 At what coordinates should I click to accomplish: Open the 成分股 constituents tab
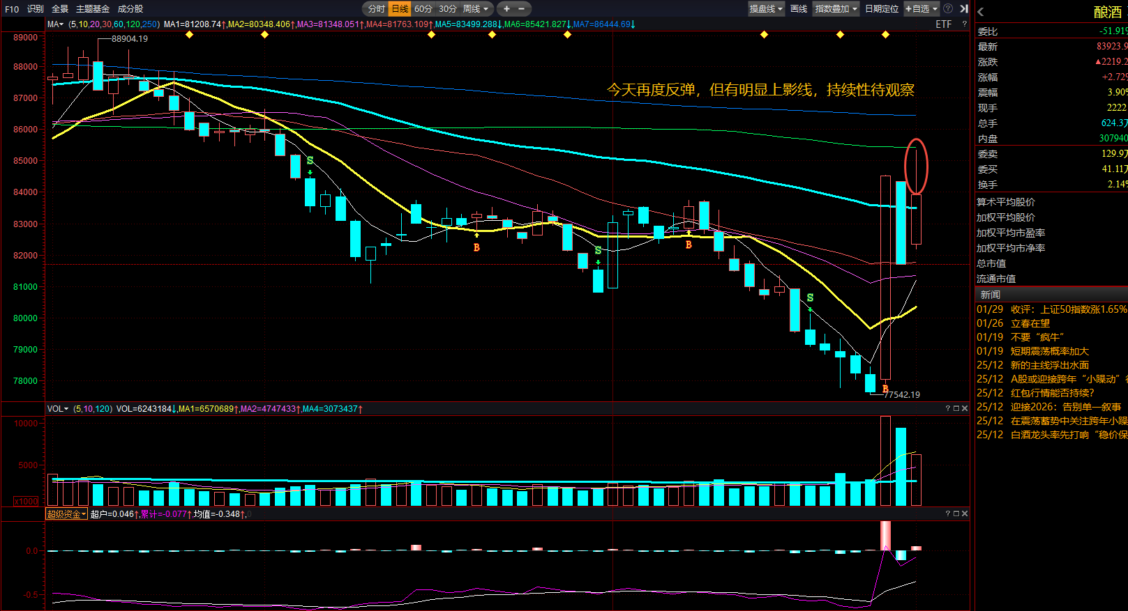point(130,9)
